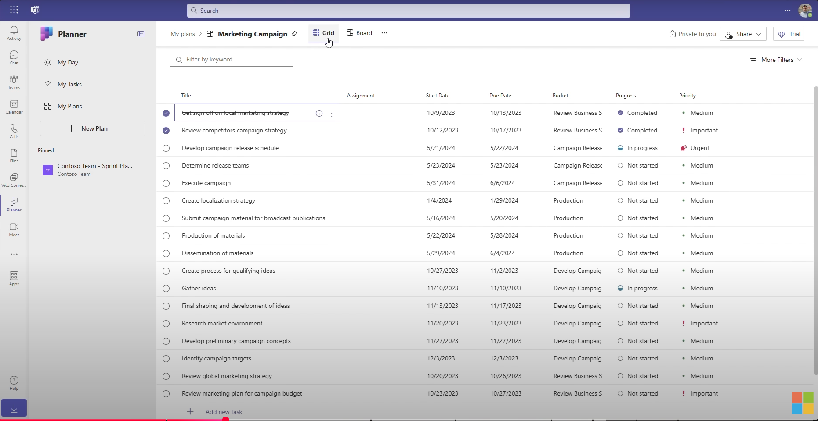The image size is (818, 421).
Task: Select My Tasks in Planner menu
Action: [x=69, y=84]
